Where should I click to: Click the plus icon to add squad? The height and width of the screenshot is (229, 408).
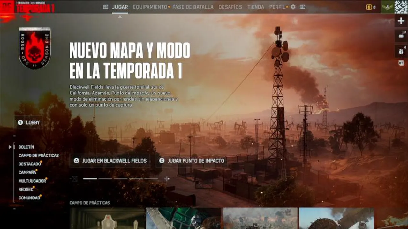pyautogui.click(x=401, y=21)
